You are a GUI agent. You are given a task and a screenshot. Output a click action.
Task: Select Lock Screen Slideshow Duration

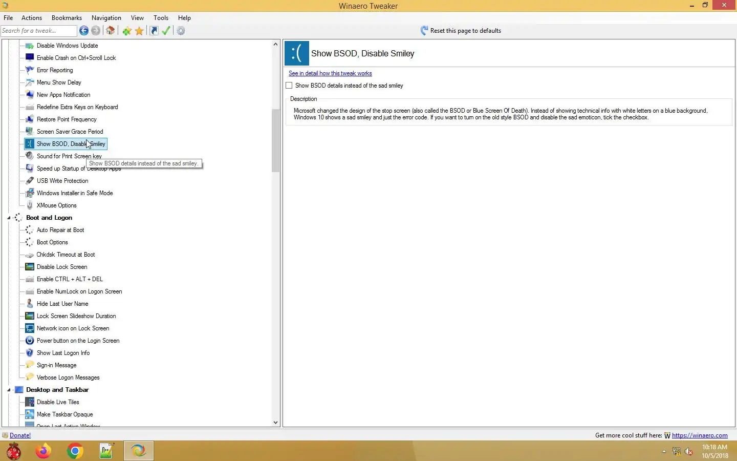pos(76,316)
